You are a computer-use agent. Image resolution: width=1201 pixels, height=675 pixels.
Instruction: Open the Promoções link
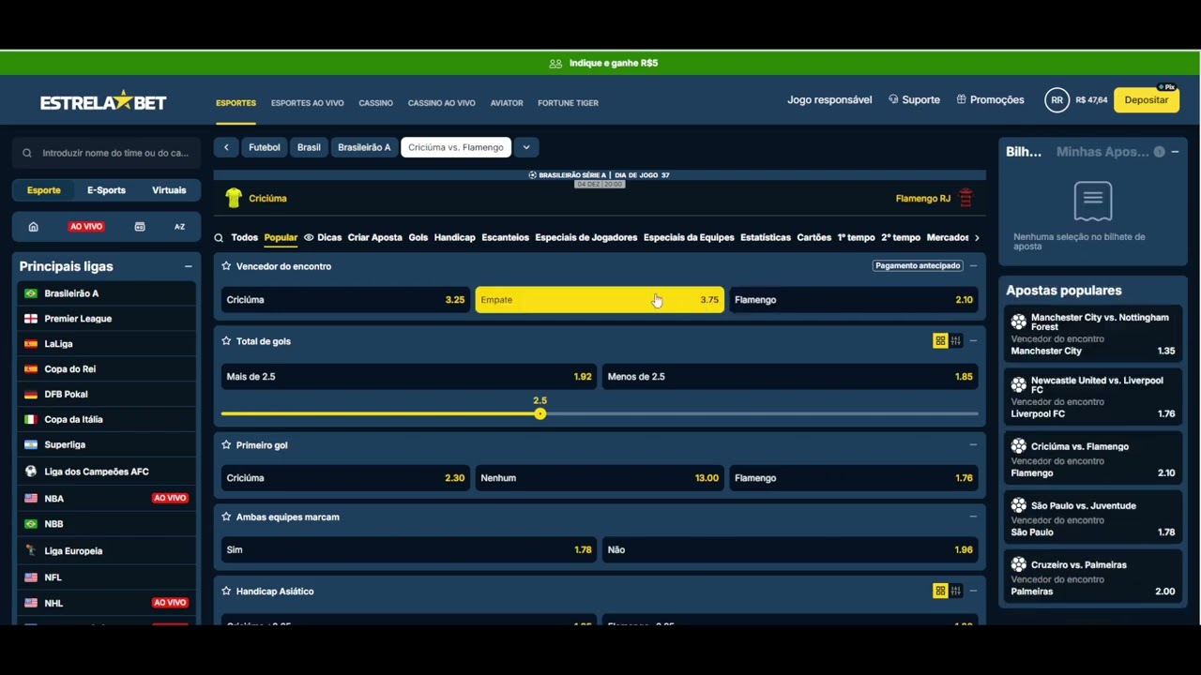pyautogui.click(x=990, y=100)
